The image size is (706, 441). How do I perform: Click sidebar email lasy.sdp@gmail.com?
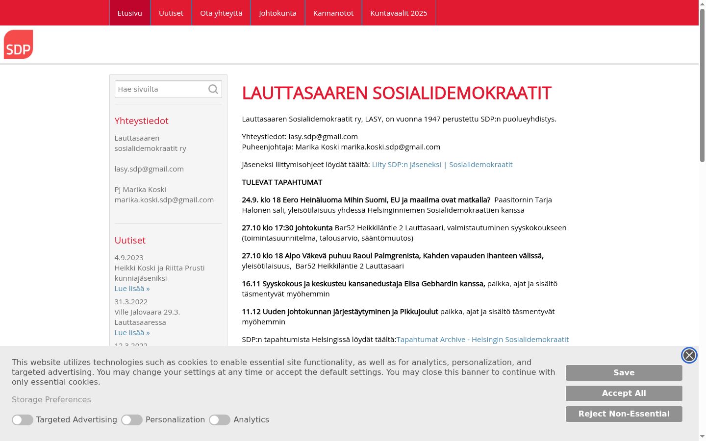tap(149, 169)
